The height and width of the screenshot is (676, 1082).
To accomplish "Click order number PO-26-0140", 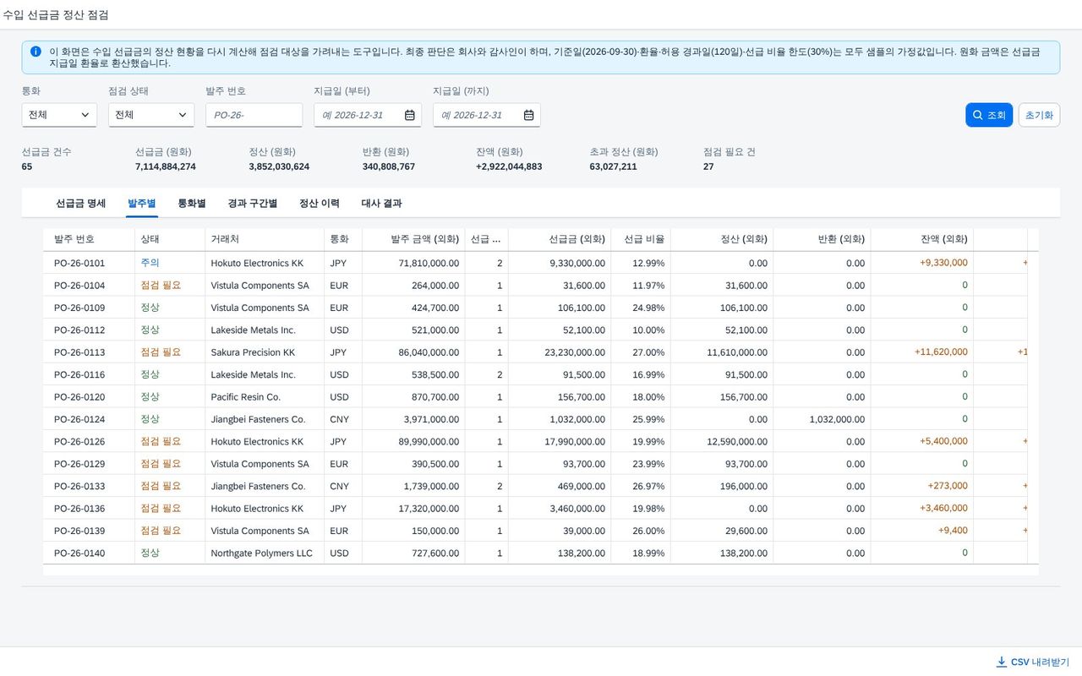I will [79, 553].
